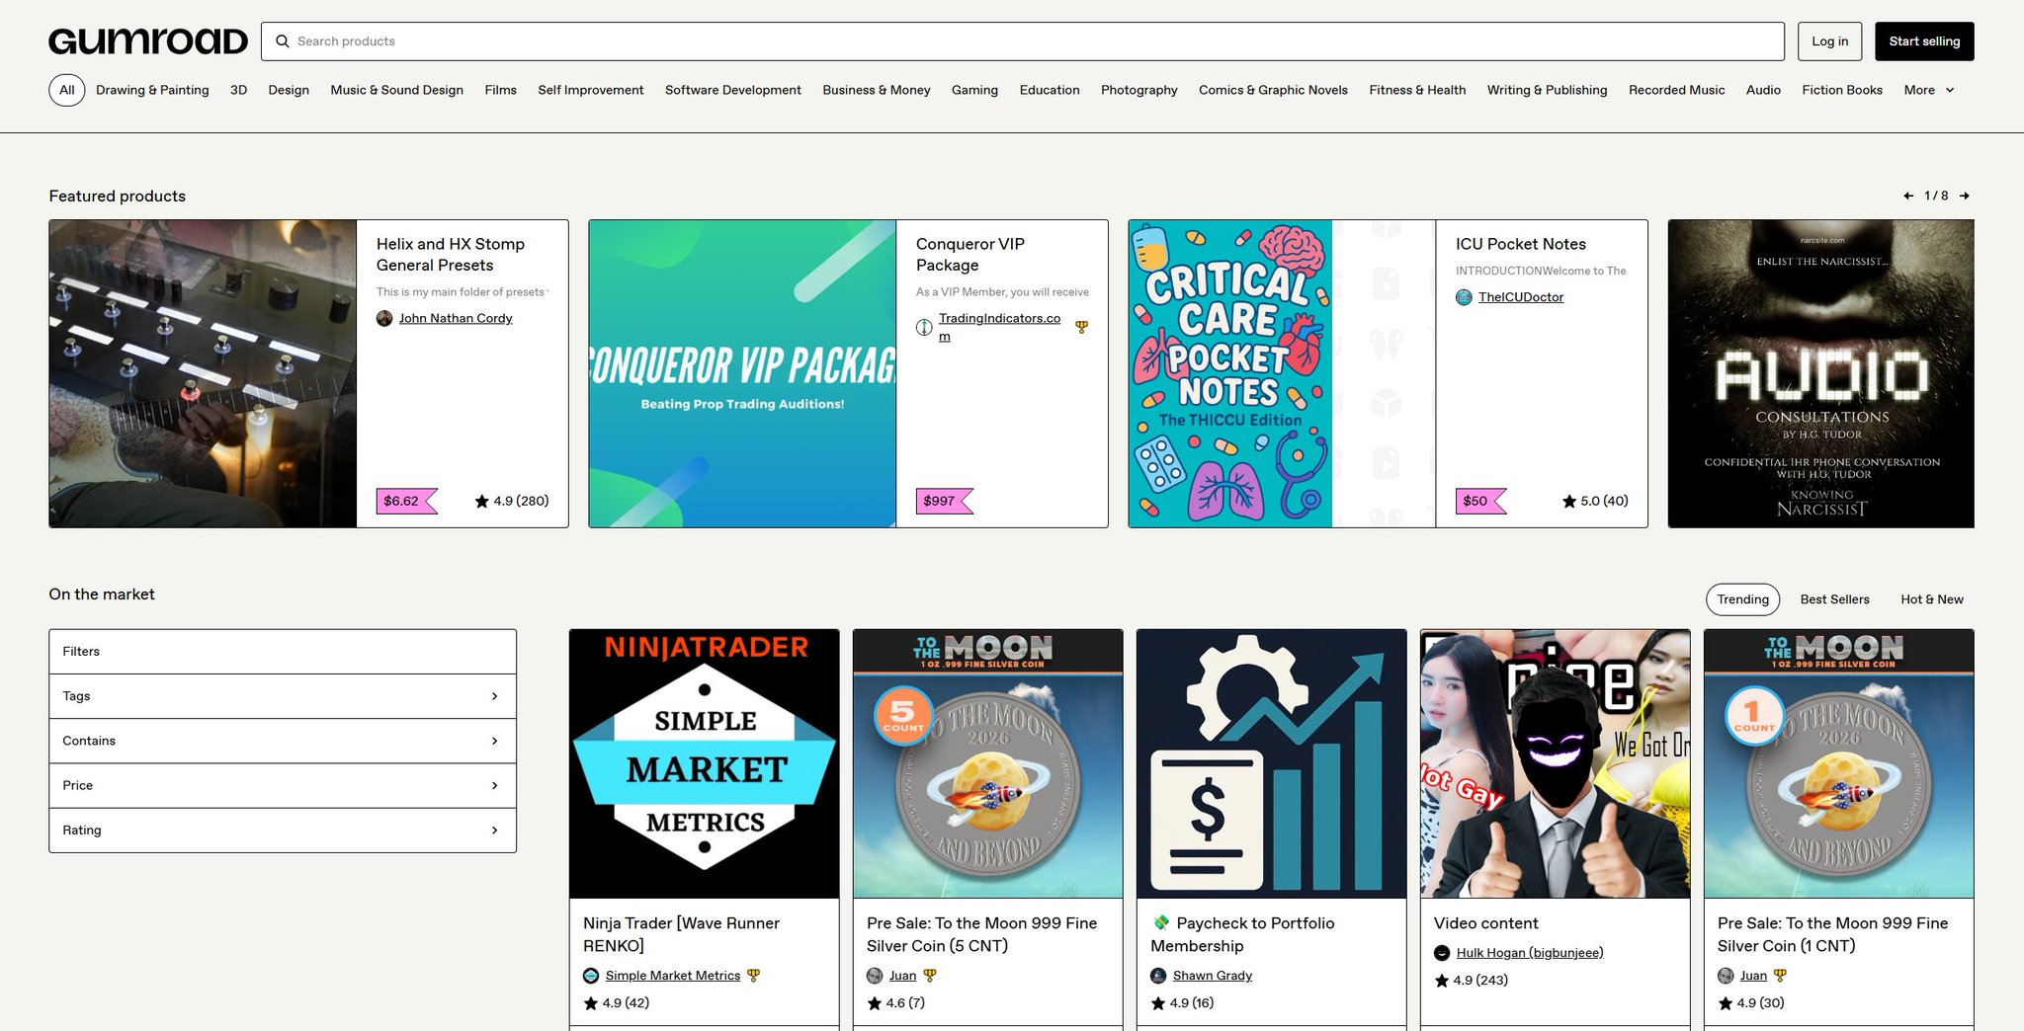Image resolution: width=2024 pixels, height=1031 pixels.
Task: Select the All category pill
Action: pyautogui.click(x=67, y=90)
